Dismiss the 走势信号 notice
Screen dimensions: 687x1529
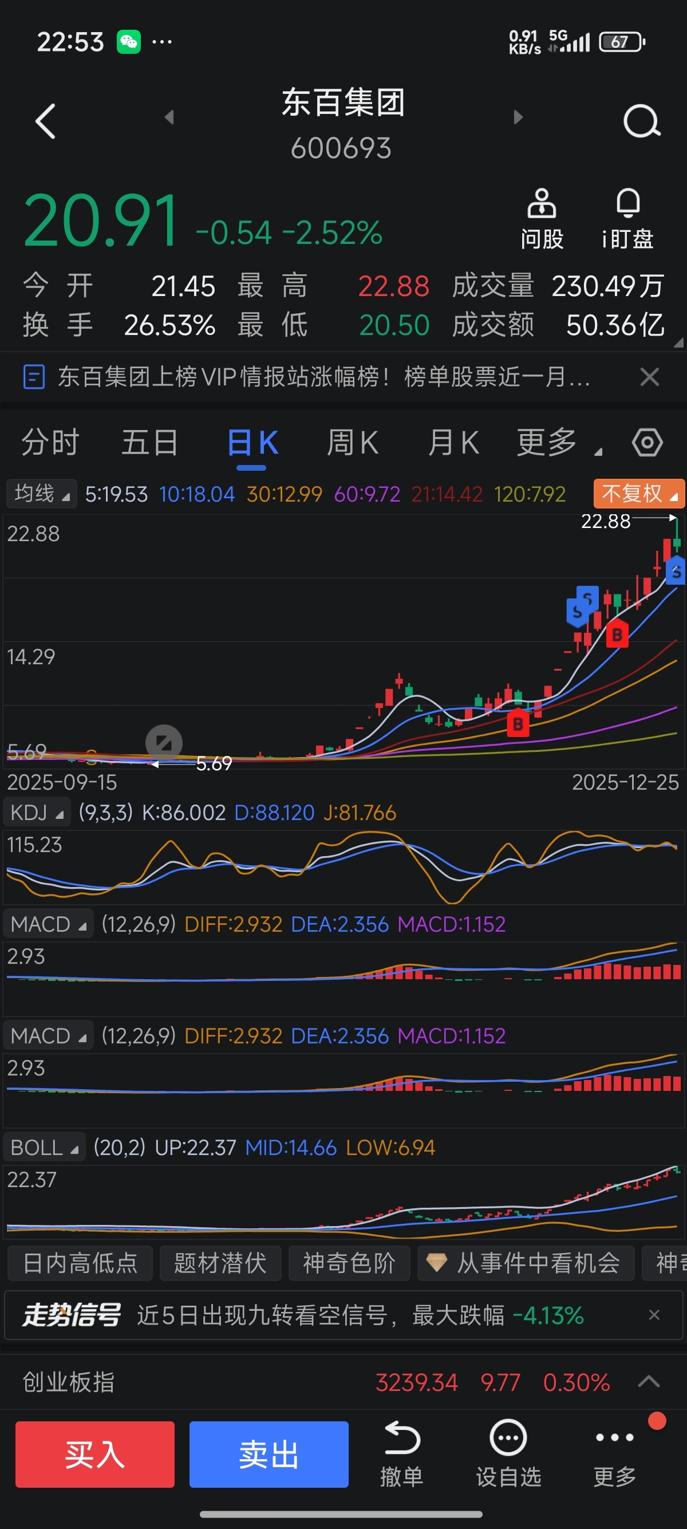click(x=654, y=1315)
